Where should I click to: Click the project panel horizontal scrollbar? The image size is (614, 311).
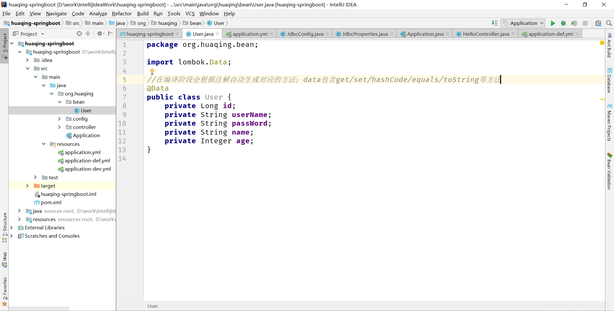pos(38,308)
